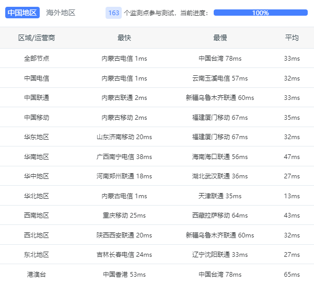Screen dimensions: 314x283
Task: Select the 中国联通 row label
Action: click(37, 98)
